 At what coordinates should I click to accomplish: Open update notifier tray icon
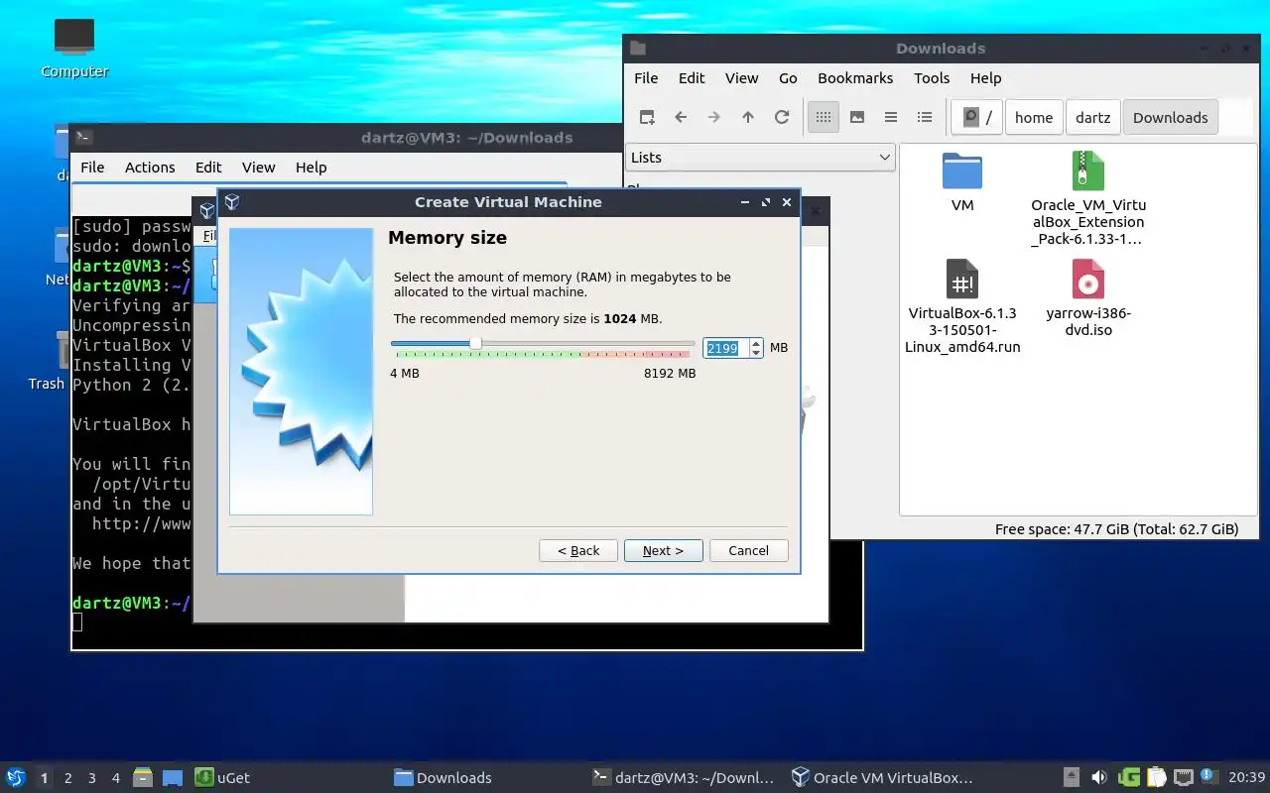pos(1208,776)
